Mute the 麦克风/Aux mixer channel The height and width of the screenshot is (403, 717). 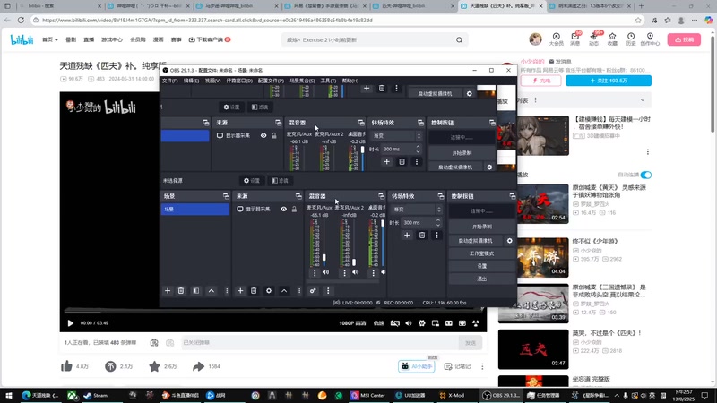pyautogui.click(x=325, y=272)
